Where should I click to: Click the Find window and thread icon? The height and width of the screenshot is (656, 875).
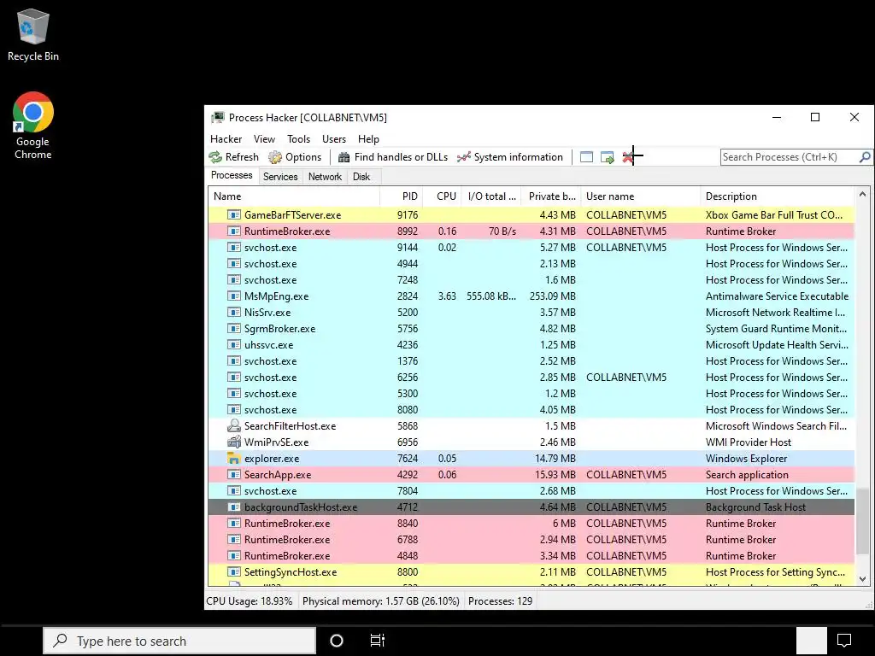click(608, 157)
